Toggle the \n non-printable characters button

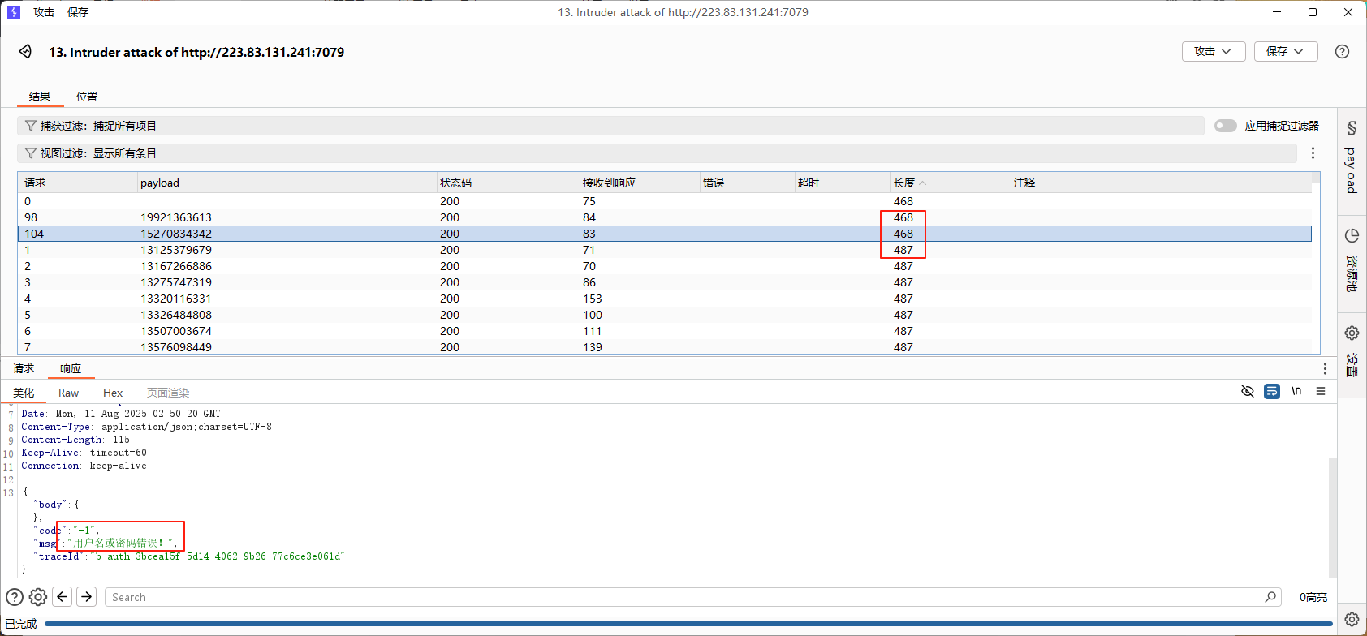click(1296, 392)
